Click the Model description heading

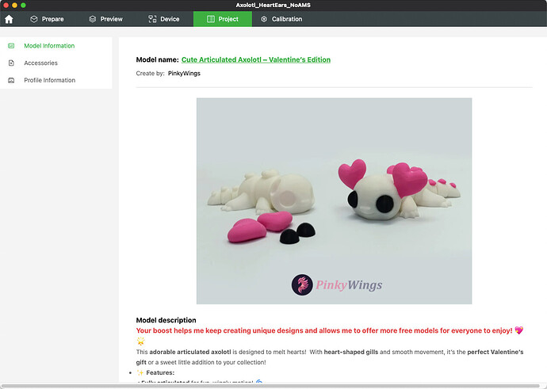click(x=166, y=320)
